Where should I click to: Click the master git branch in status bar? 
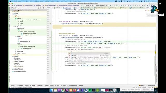click(x=149, y=87)
